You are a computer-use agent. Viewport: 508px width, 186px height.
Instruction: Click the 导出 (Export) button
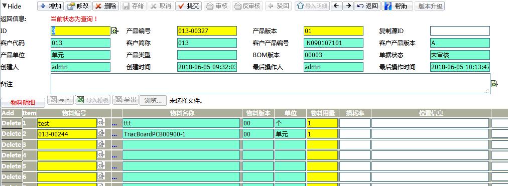(125, 100)
